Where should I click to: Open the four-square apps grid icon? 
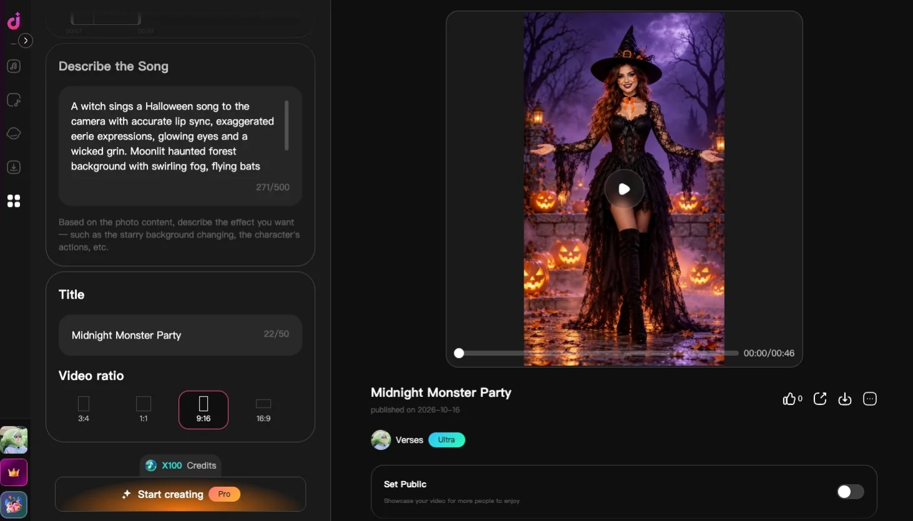[x=14, y=201]
